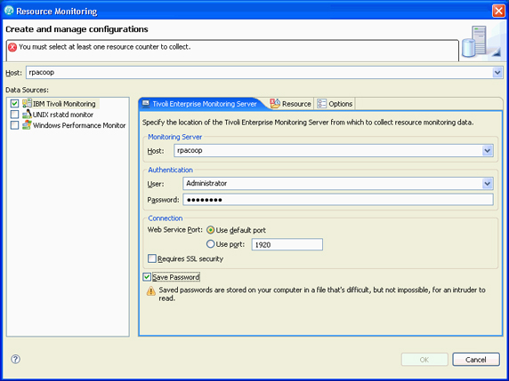Screen dimensions: 509x381
Task: Close the Resource Monitoring dialog
Action: (x=498, y=11)
